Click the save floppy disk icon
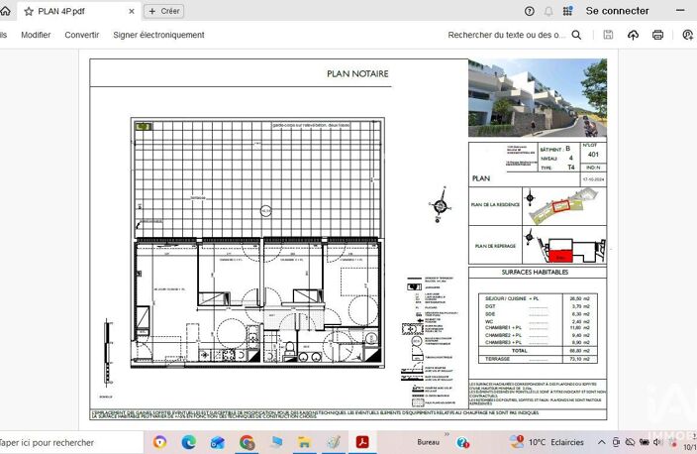 click(x=608, y=35)
